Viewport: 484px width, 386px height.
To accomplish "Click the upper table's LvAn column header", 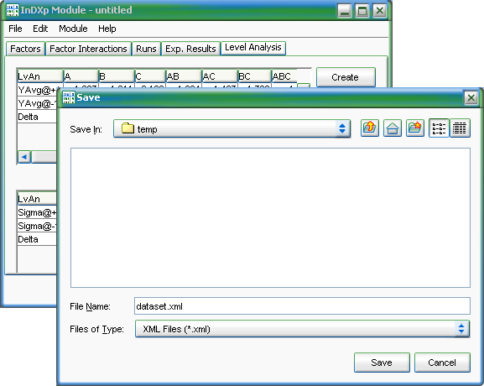I will point(40,76).
